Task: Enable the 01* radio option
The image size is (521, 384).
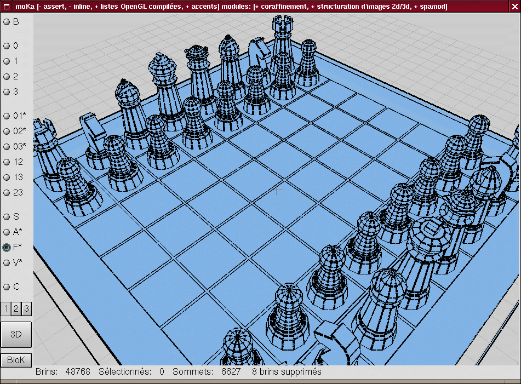Action: [x=7, y=116]
